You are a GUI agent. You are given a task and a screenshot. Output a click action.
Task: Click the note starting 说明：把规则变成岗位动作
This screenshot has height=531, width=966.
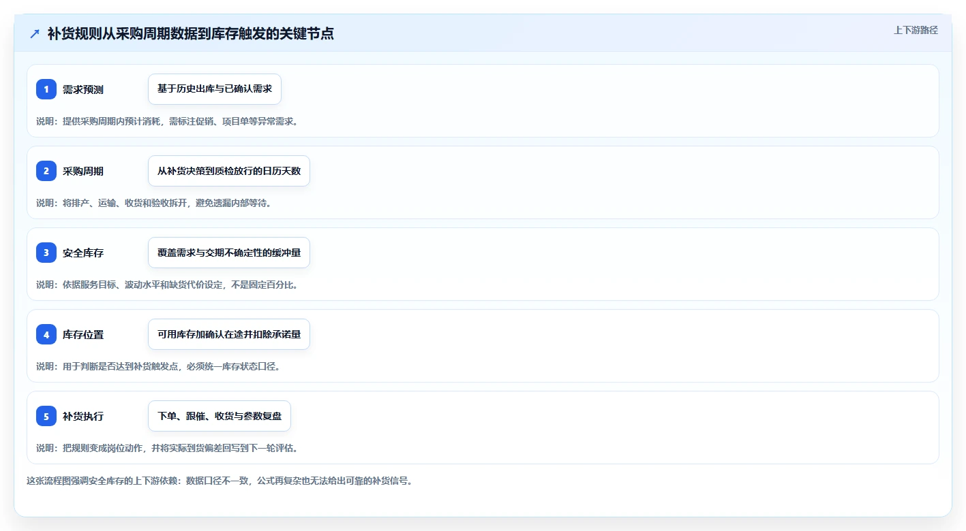click(x=167, y=448)
